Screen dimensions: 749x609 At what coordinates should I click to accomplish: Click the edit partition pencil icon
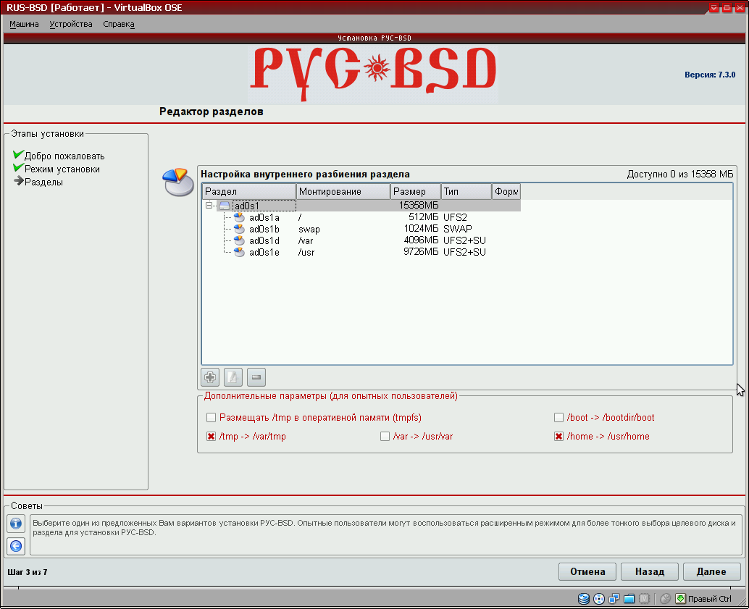(233, 377)
